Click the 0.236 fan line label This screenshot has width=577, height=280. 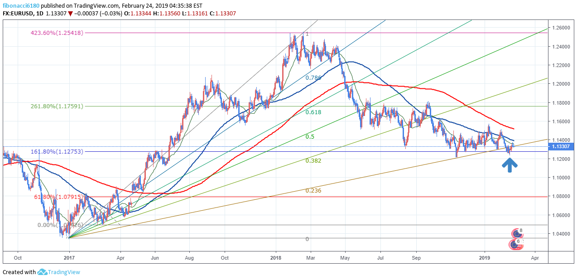[x=313, y=191]
